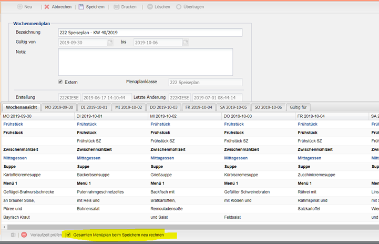Click the Übertragen toolbar icon
The width and height of the screenshot is (379, 244).
pos(179,7)
